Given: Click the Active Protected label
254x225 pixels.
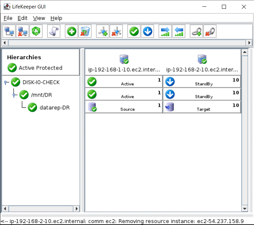Looking at the screenshot, I should (x=41, y=68).
